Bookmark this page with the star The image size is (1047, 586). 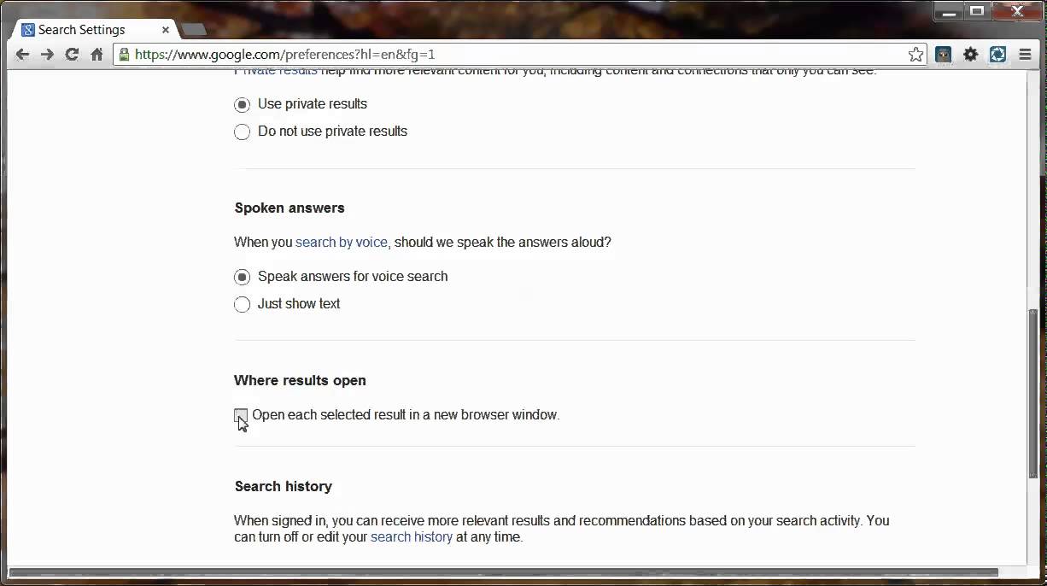tap(915, 55)
